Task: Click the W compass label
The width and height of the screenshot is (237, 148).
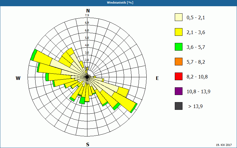Action: tap(18, 78)
